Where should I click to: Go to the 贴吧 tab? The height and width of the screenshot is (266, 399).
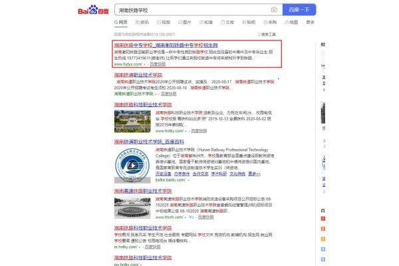pyautogui.click(x=249, y=22)
